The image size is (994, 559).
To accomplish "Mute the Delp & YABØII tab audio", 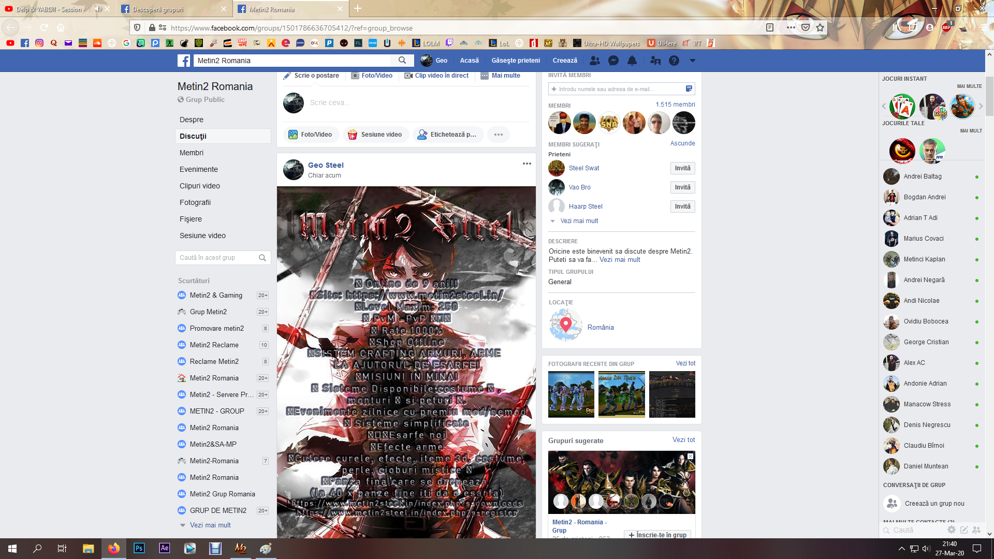I will pyautogui.click(x=98, y=9).
